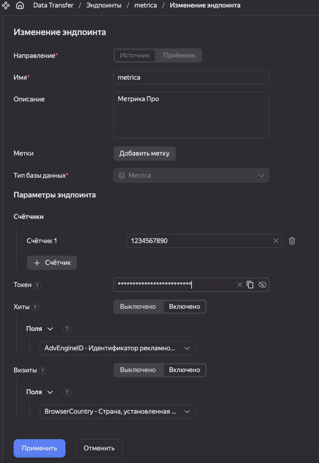The height and width of the screenshot is (463, 319).
Task: Click the Параметры эндпоинта heading
Action: pyautogui.click(x=55, y=195)
